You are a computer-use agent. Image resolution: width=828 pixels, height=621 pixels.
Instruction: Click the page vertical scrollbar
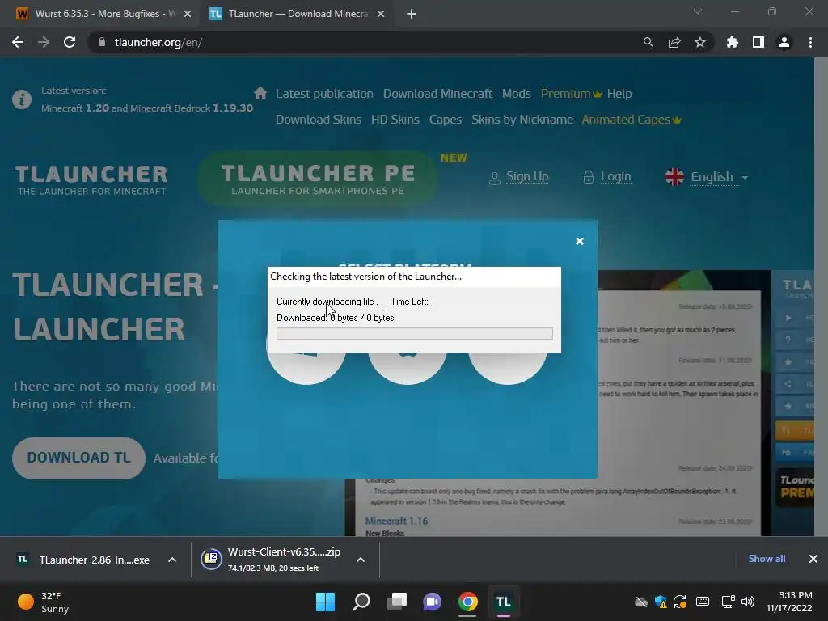coord(821,297)
